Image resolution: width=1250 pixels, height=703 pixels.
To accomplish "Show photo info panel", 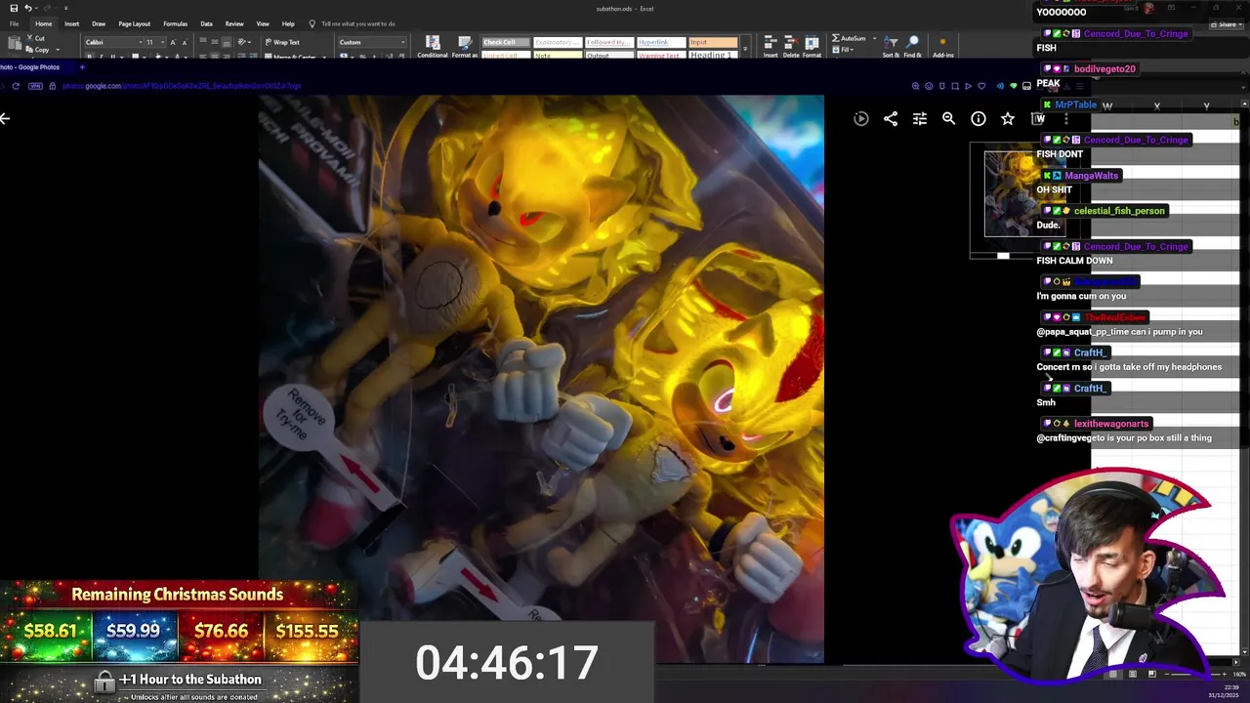I will [979, 118].
